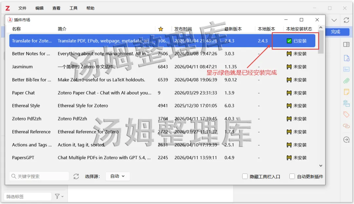Maximize the 插件市场 window
Image resolution: width=354 pixels, height=204 pixels.
(x=302, y=20)
